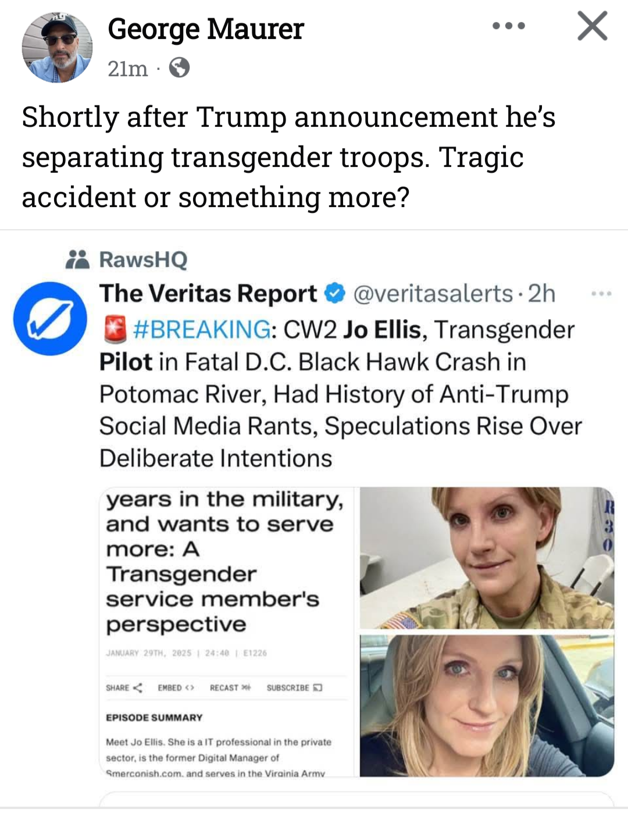Open George Maurer's profile picture
628x813 pixels.
(x=57, y=47)
